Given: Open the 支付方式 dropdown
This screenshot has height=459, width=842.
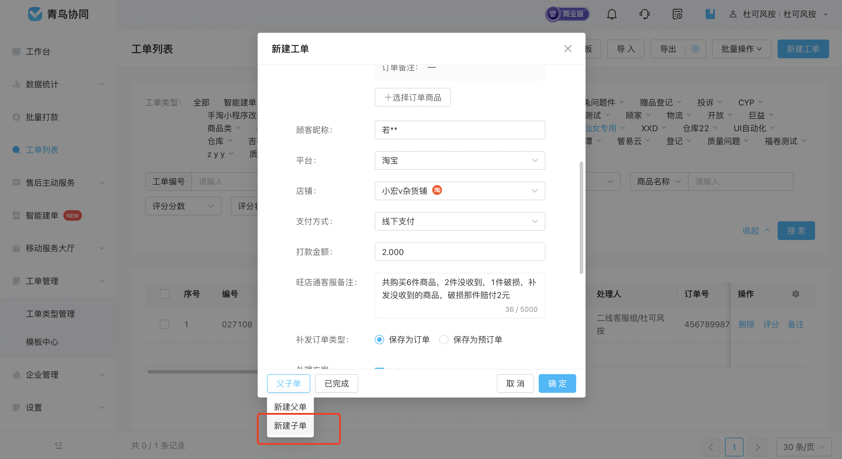Looking at the screenshot, I should [460, 221].
